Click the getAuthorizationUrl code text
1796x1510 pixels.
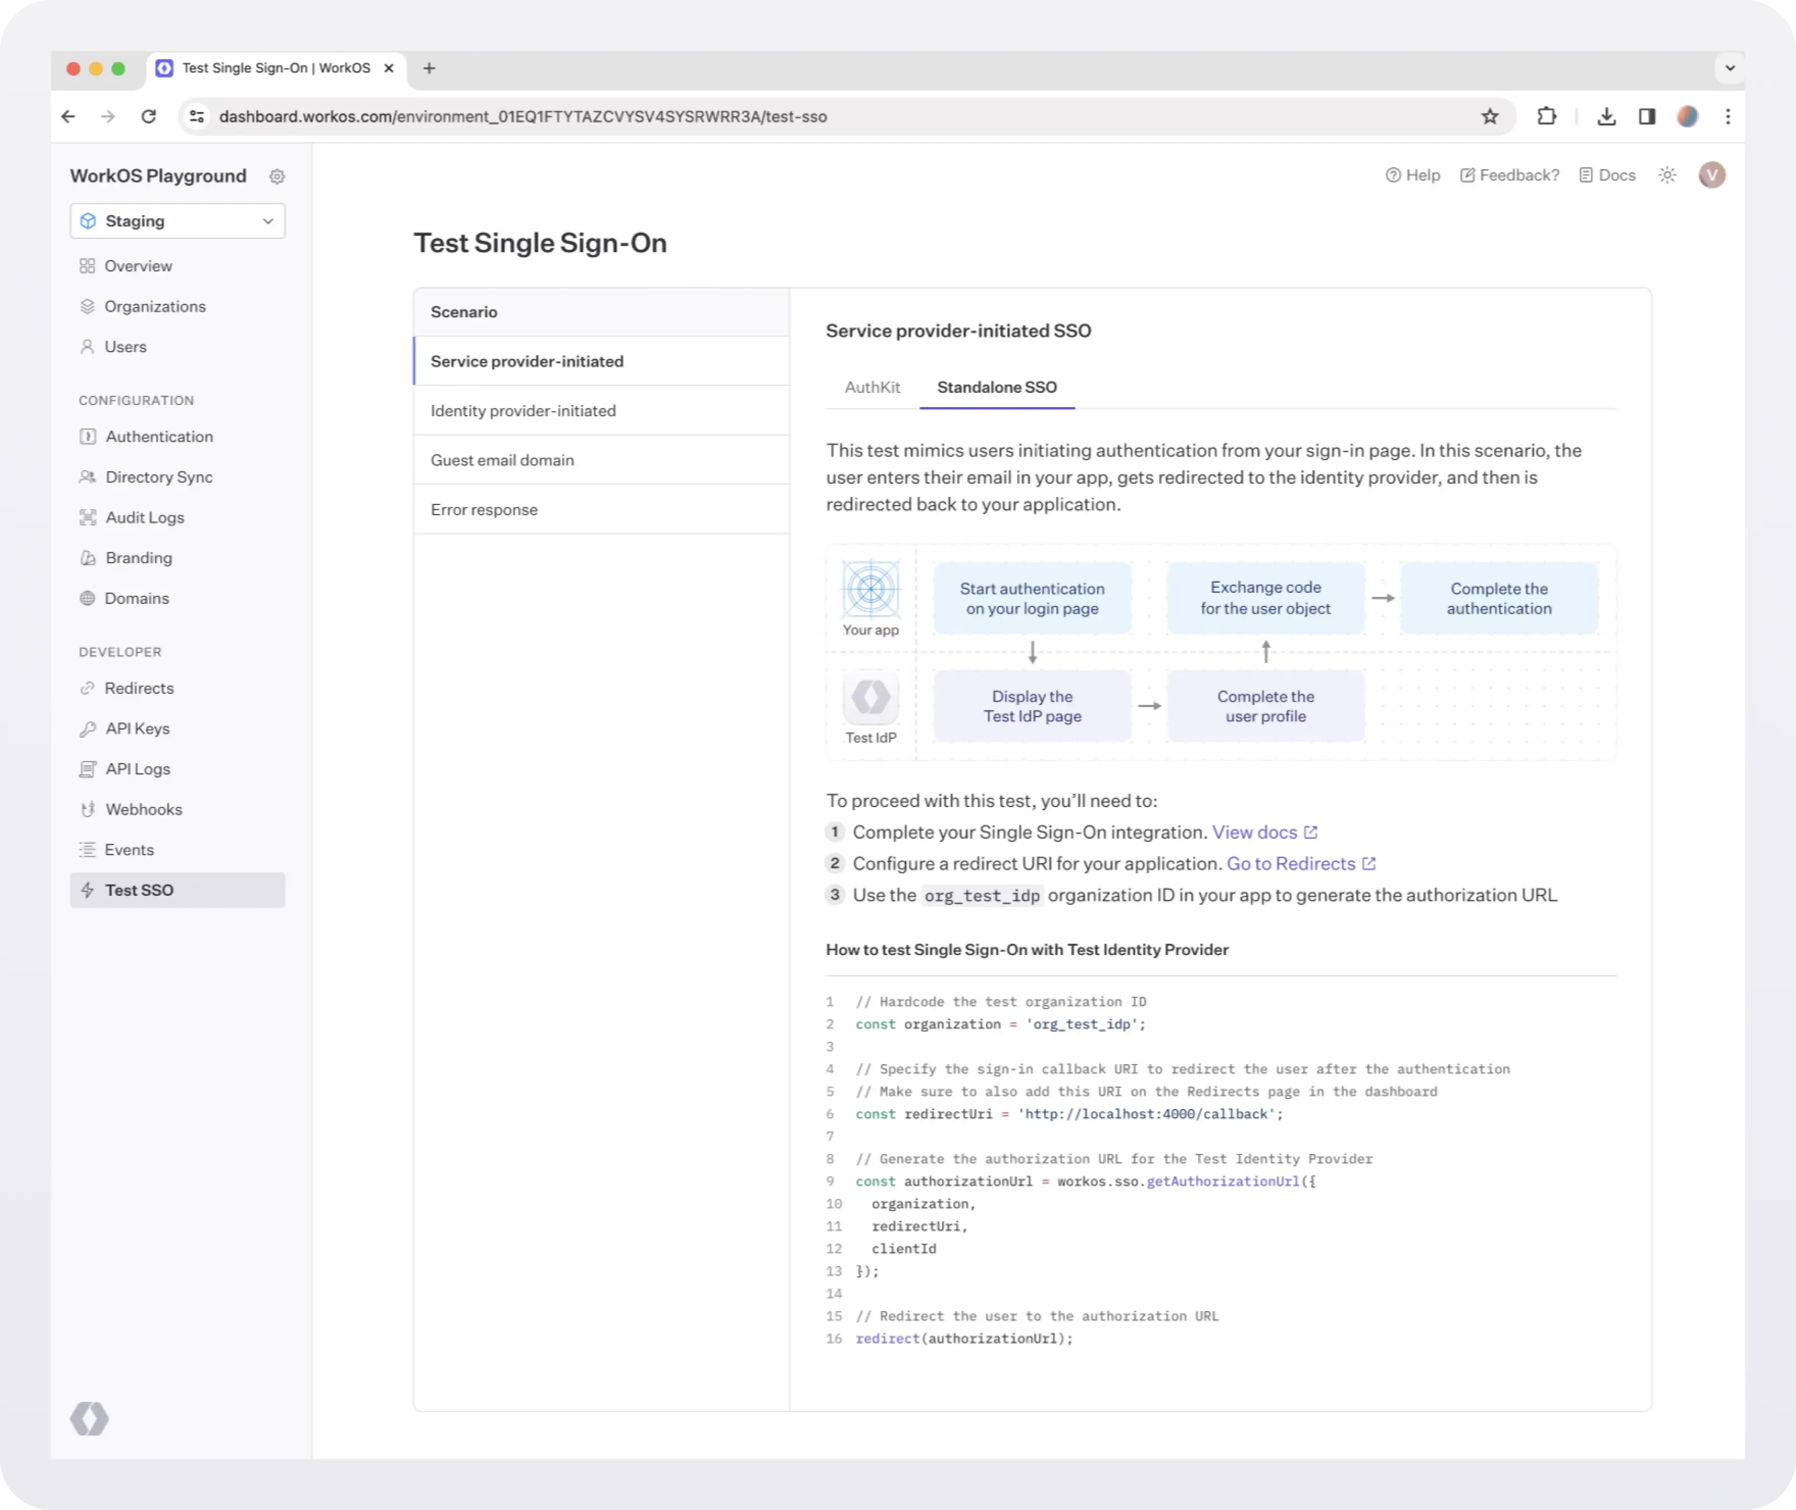coord(1223,1181)
